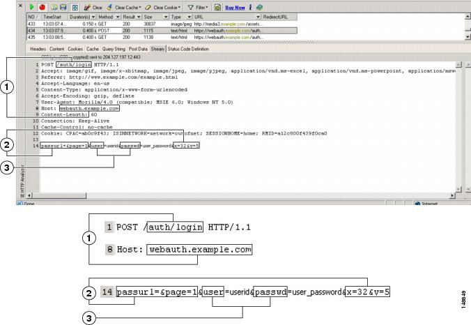Screen dimensions: 471x325
Task: Sort by the NO column header
Action: point(34,17)
